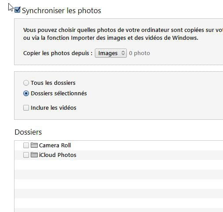Enable the Inclure les vidéos checkbox

26,108
